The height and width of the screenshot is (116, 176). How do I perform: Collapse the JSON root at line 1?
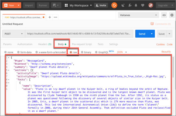click(9, 58)
